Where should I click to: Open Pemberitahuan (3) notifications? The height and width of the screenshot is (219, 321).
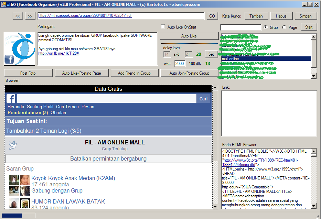pos(28,113)
